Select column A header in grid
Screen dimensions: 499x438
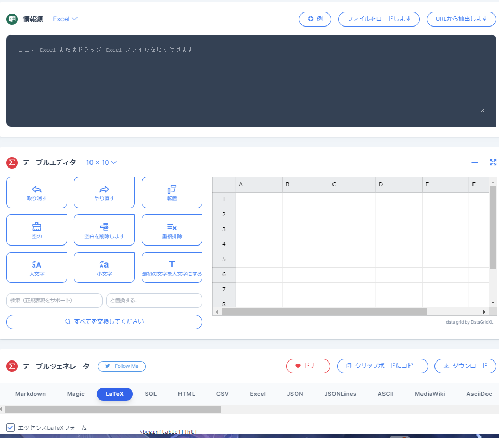(x=259, y=185)
